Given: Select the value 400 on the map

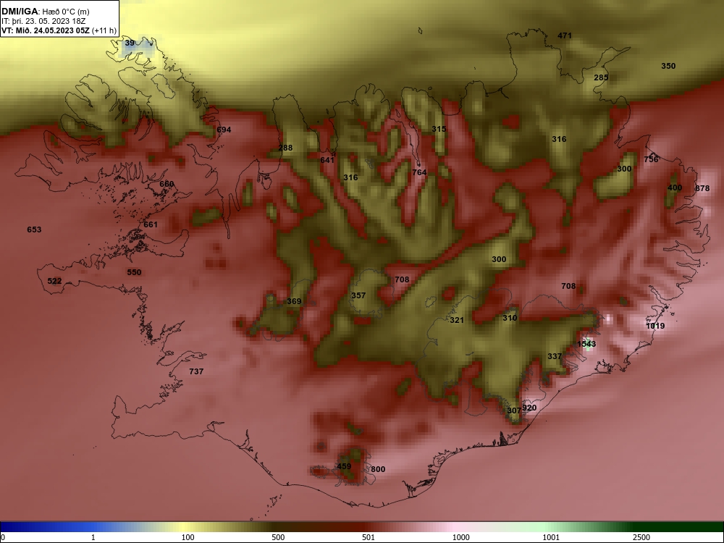Looking at the screenshot, I should point(675,188).
